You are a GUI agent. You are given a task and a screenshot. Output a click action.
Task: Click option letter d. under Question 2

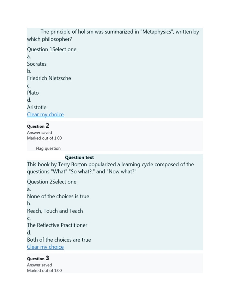29,233
